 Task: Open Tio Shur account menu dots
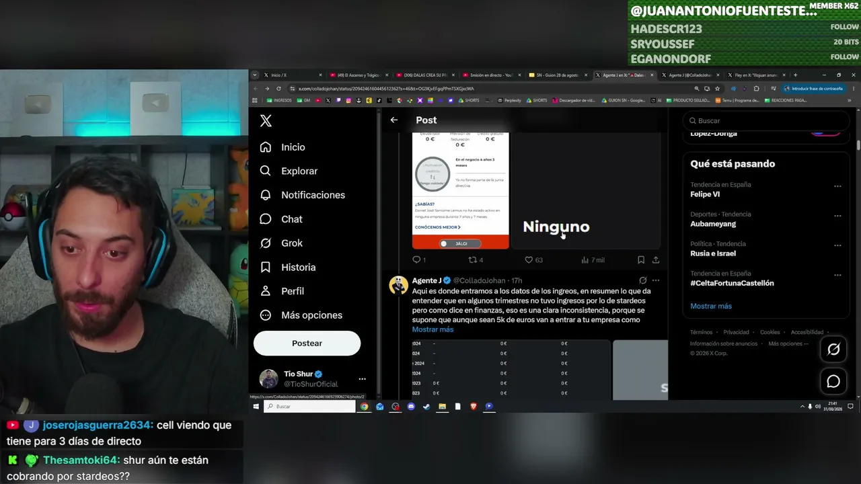click(x=362, y=379)
